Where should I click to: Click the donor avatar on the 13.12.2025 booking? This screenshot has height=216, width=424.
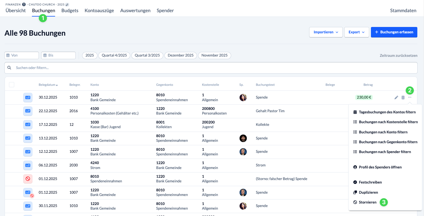point(243,138)
